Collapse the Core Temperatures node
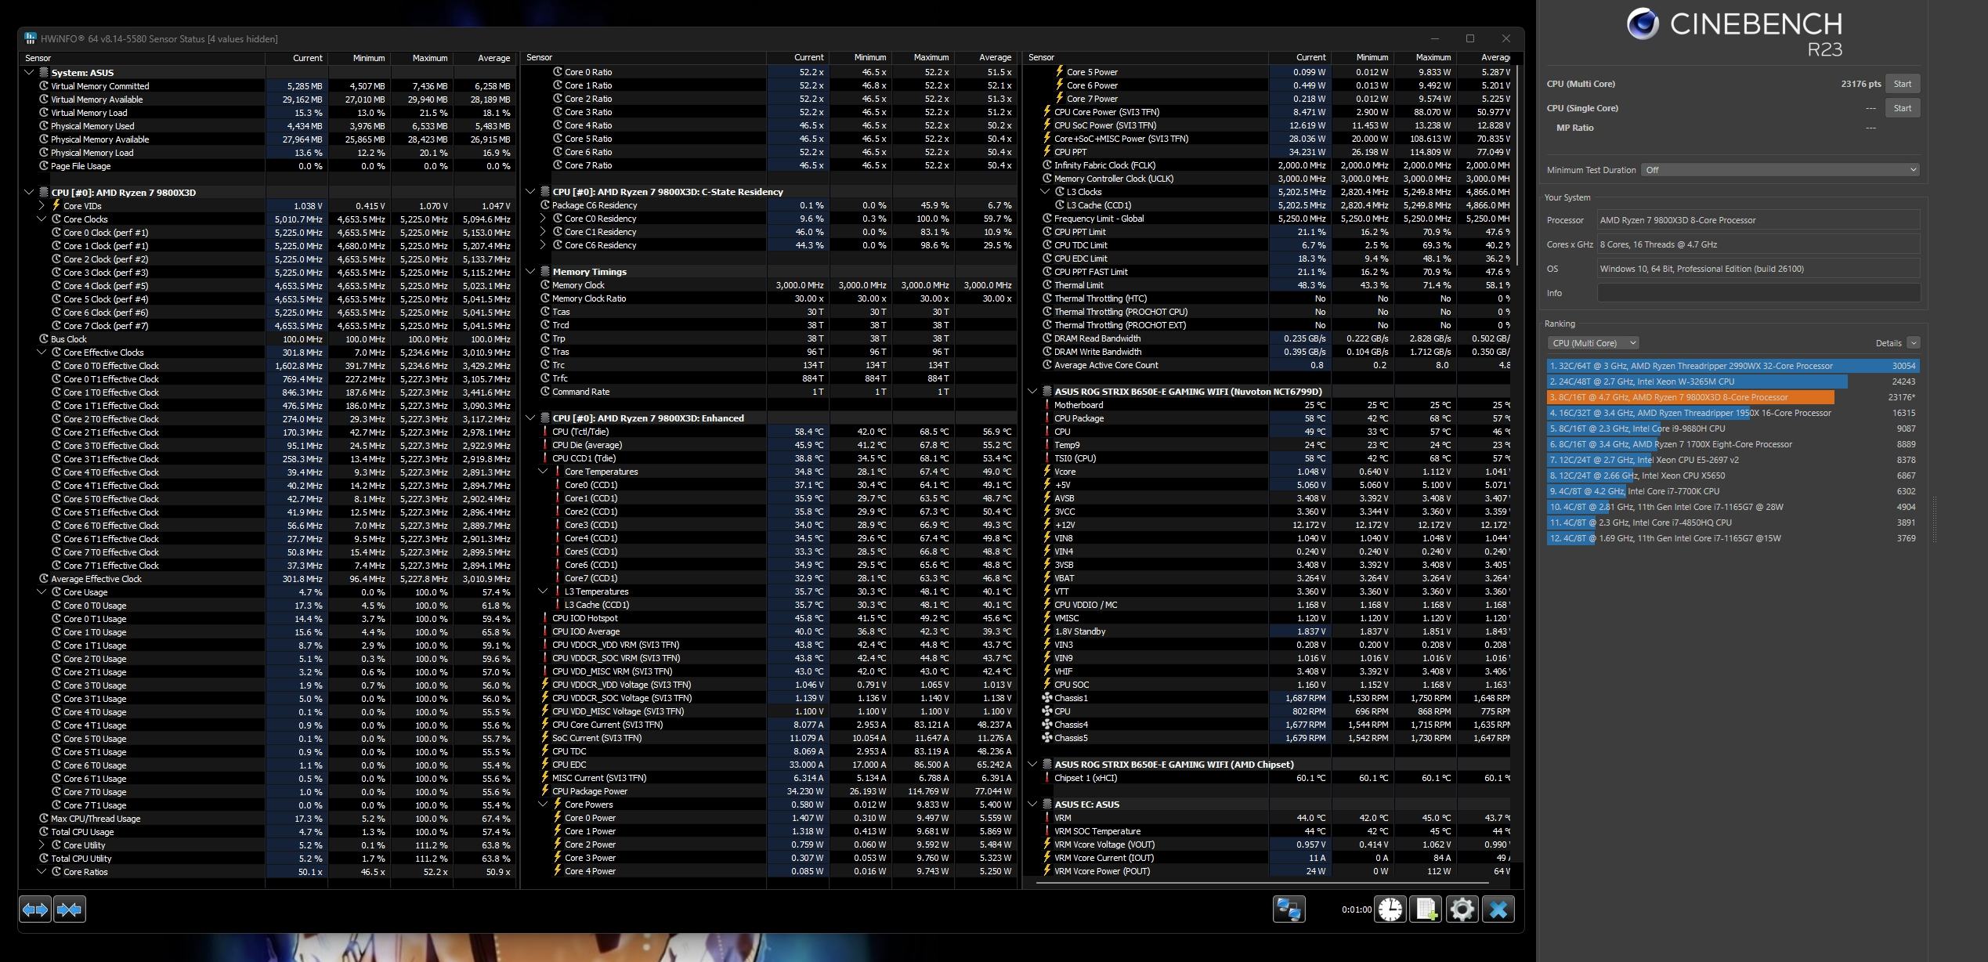1988x962 pixels. click(543, 472)
